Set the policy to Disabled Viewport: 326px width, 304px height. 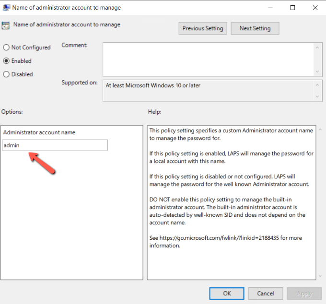pos(6,74)
